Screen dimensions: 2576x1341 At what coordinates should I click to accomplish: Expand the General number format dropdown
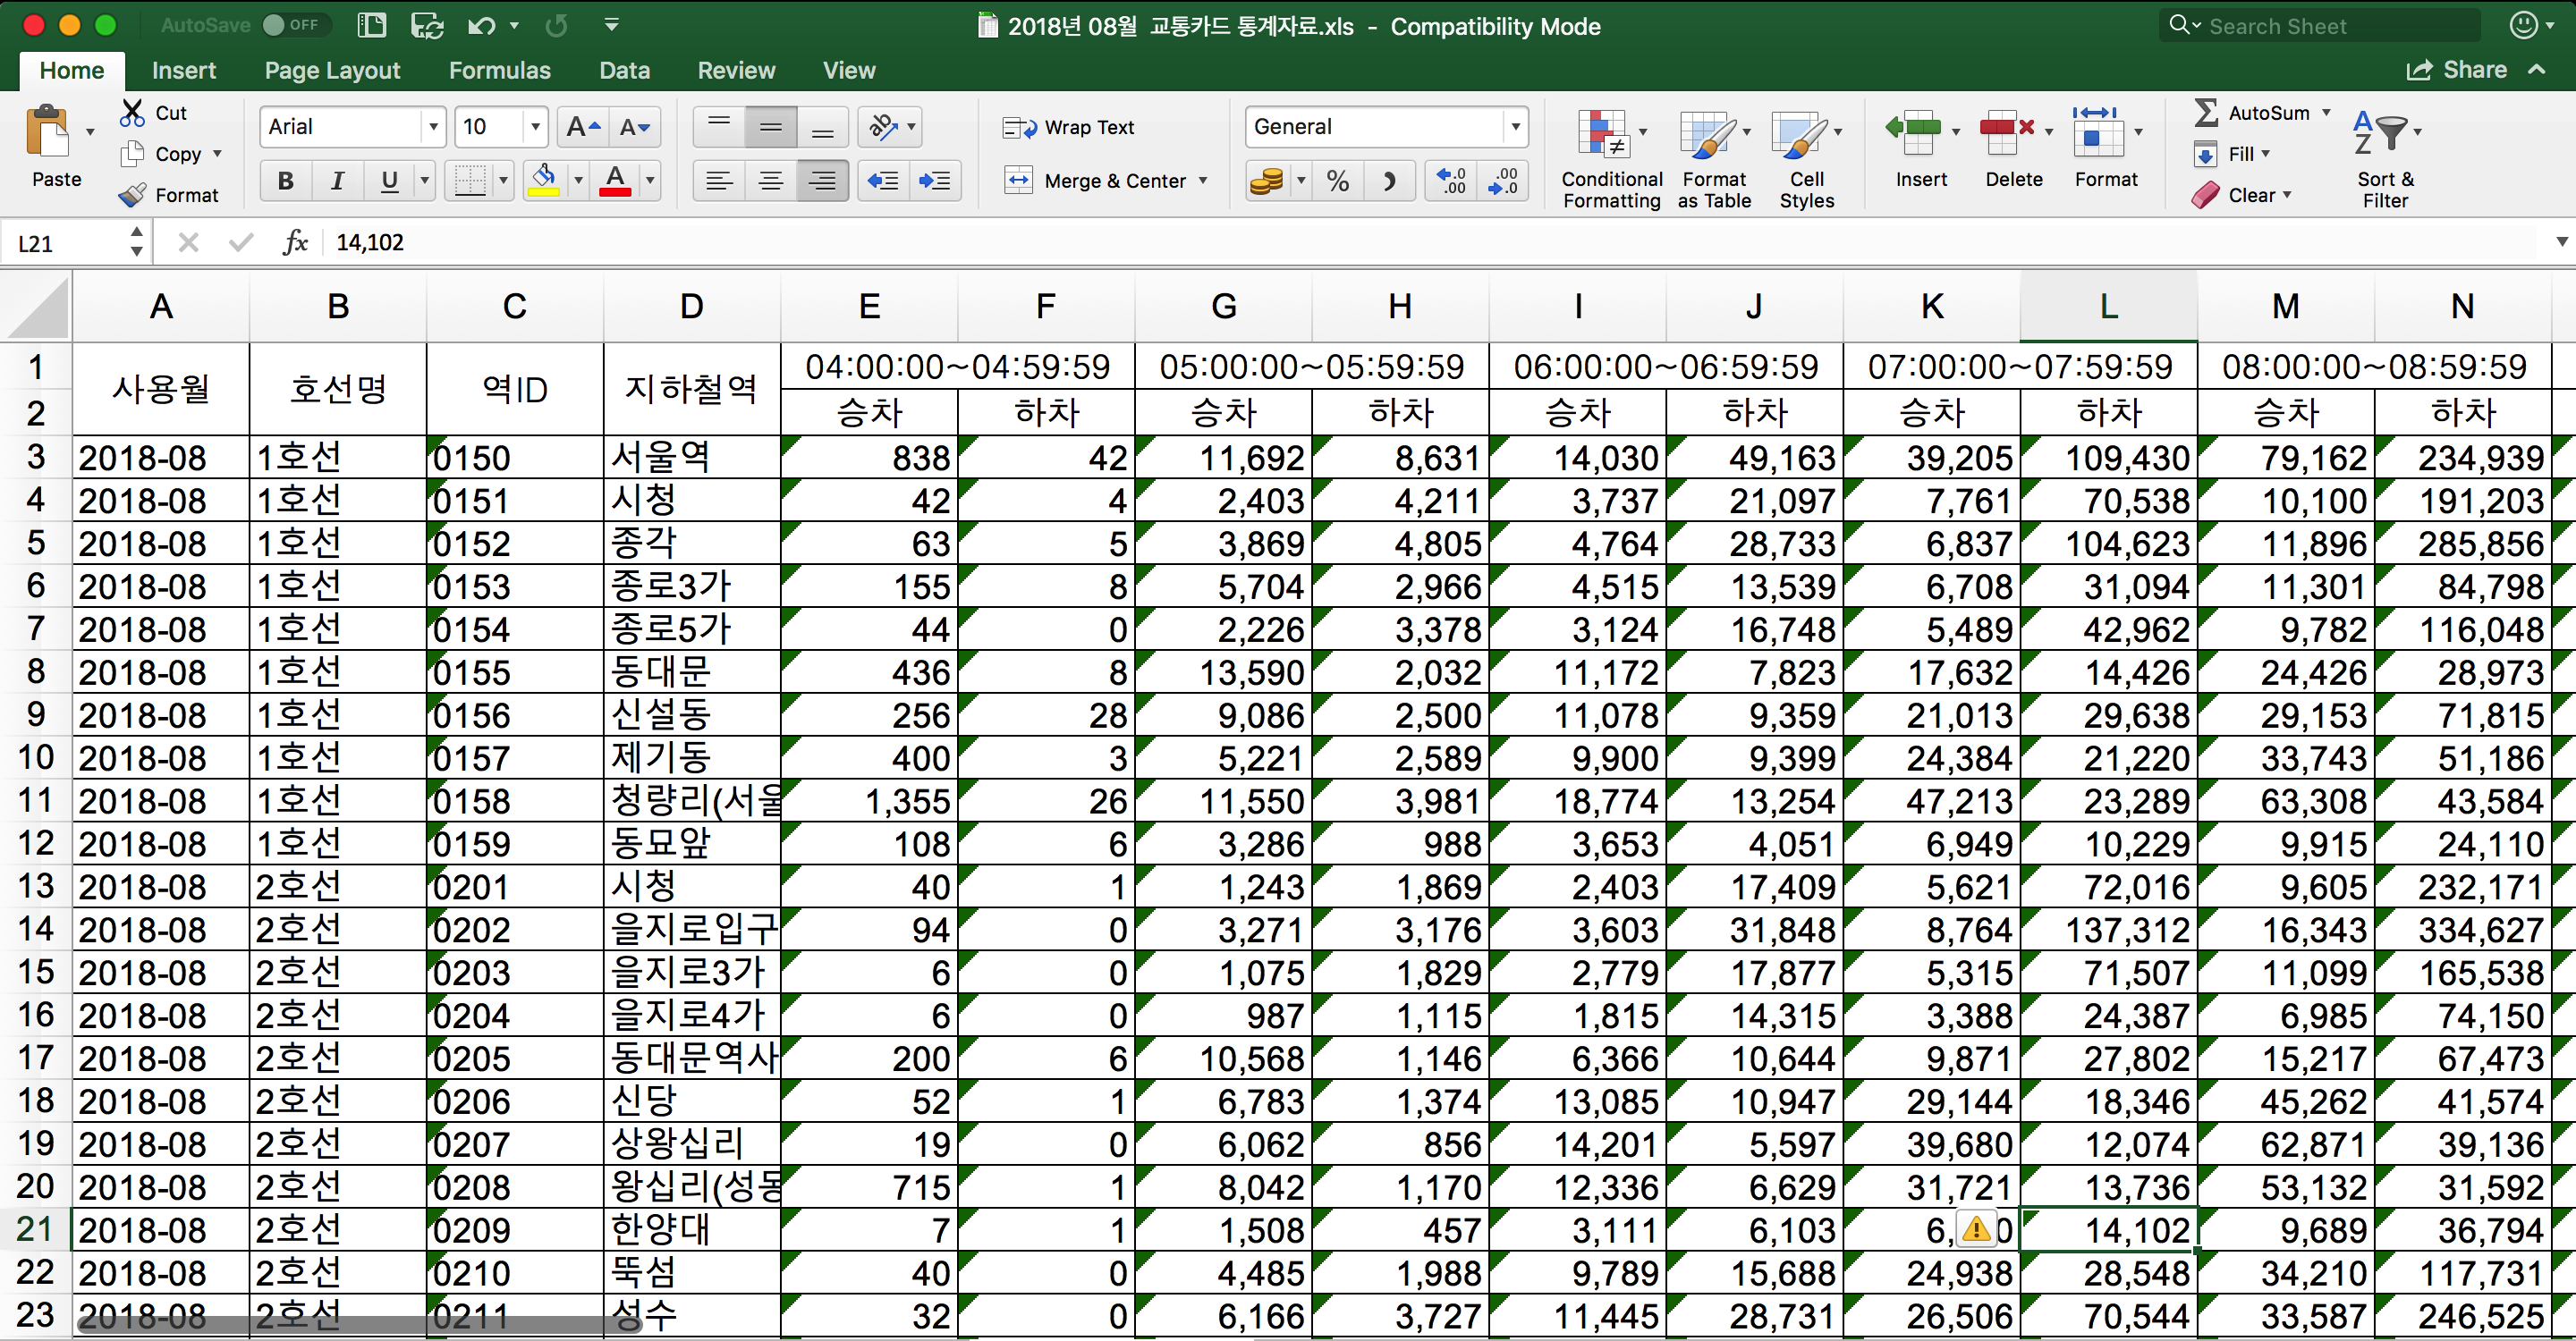pos(1514,127)
